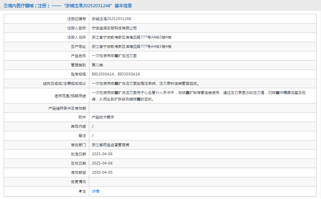Select expiry date 2030-04-05

tap(102, 173)
